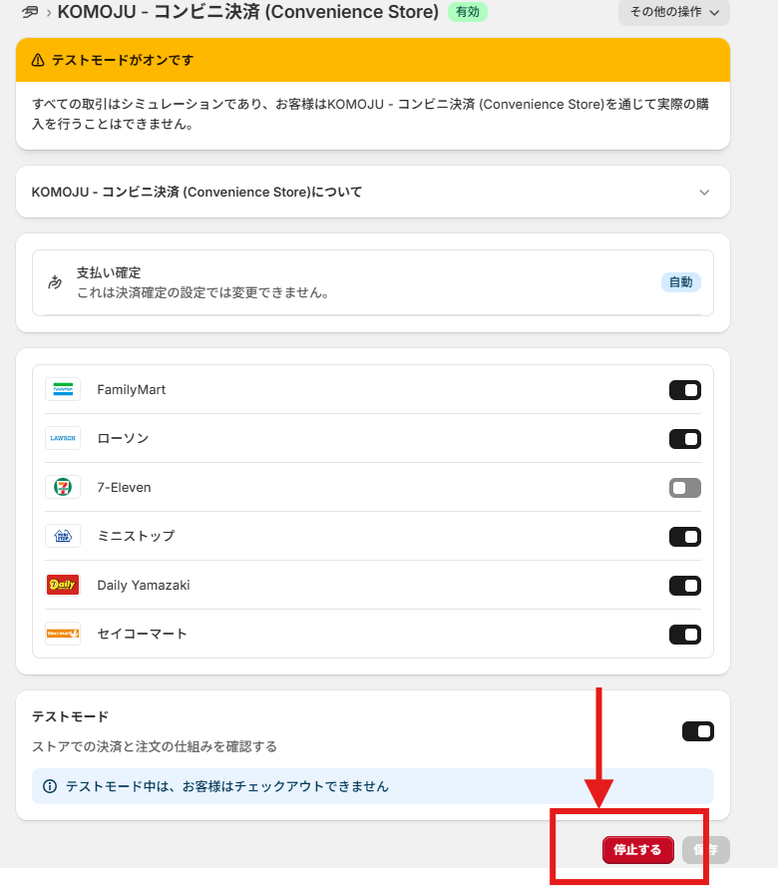This screenshot has height=886, width=778.
Task: Click the FamilyMart logo
Action: (x=63, y=389)
